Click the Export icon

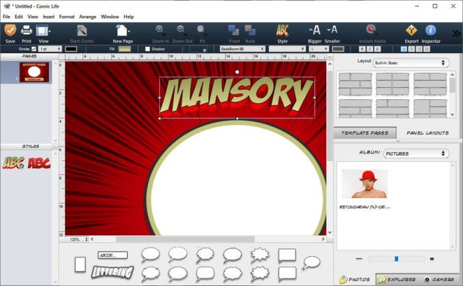pyautogui.click(x=411, y=30)
